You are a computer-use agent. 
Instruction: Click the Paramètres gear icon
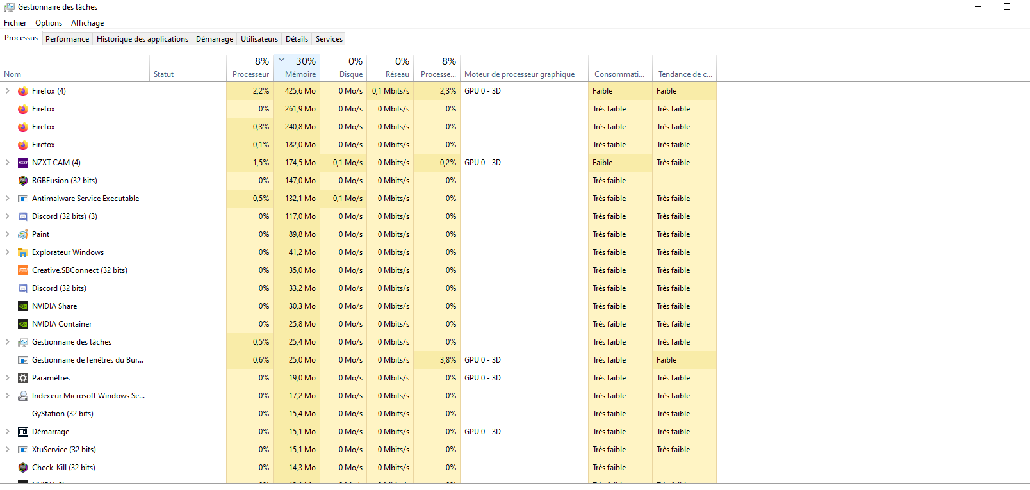pyautogui.click(x=23, y=378)
